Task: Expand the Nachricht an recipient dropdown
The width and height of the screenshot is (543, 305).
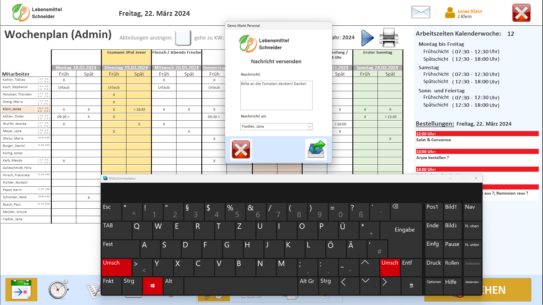Action: coord(310,127)
